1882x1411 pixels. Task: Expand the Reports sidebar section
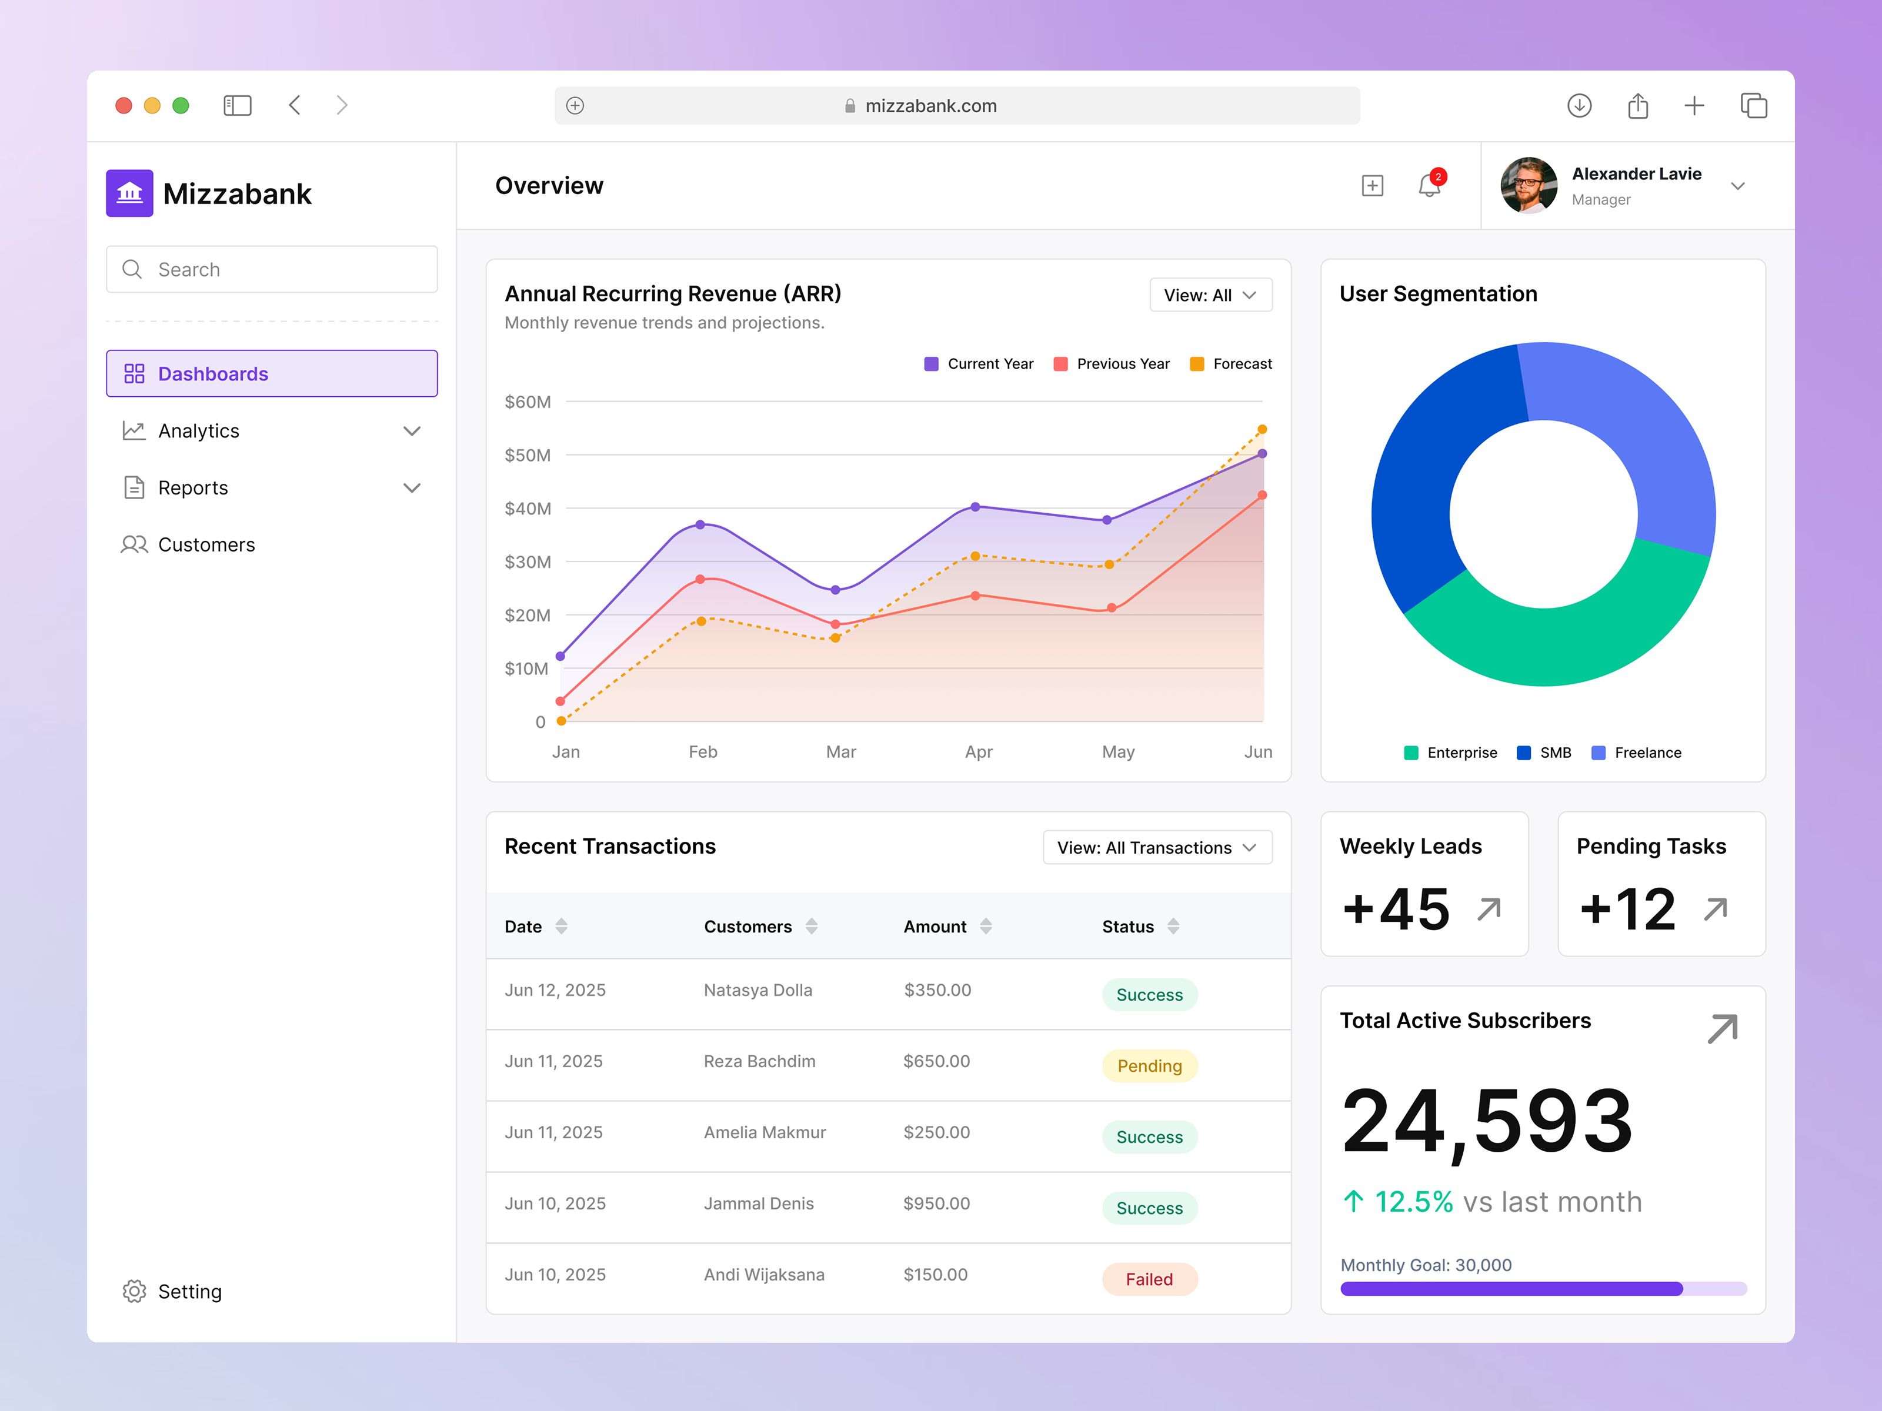tap(412, 487)
